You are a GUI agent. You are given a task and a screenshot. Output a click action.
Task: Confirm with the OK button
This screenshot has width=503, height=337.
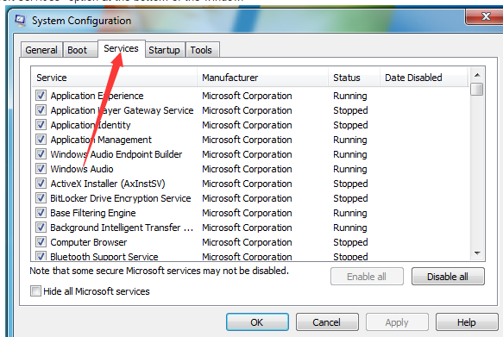click(257, 322)
